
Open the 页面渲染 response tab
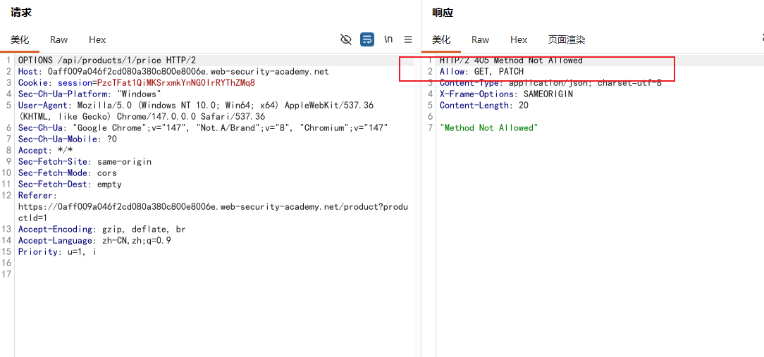click(566, 40)
